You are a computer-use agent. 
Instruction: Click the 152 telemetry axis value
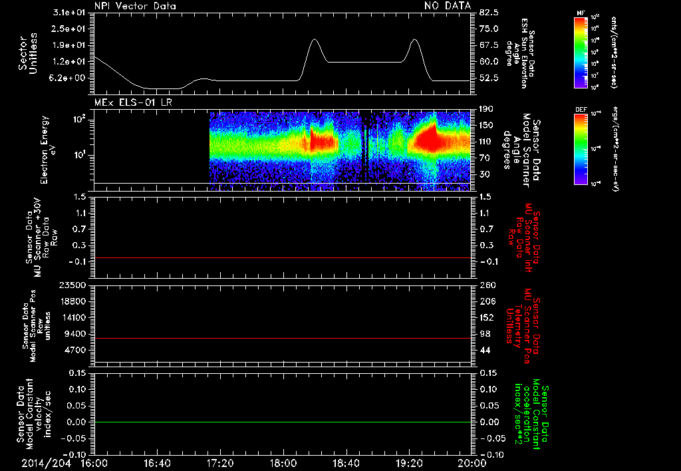click(487, 317)
